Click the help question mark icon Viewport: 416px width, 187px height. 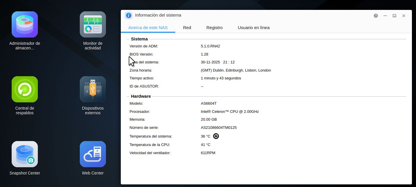tap(376, 16)
